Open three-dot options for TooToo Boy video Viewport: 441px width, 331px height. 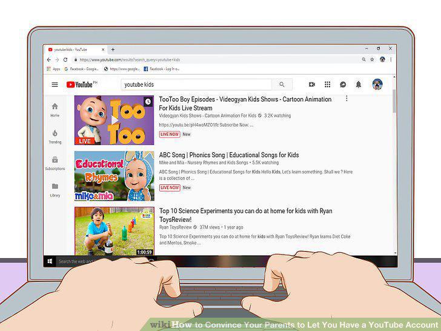tap(346, 98)
